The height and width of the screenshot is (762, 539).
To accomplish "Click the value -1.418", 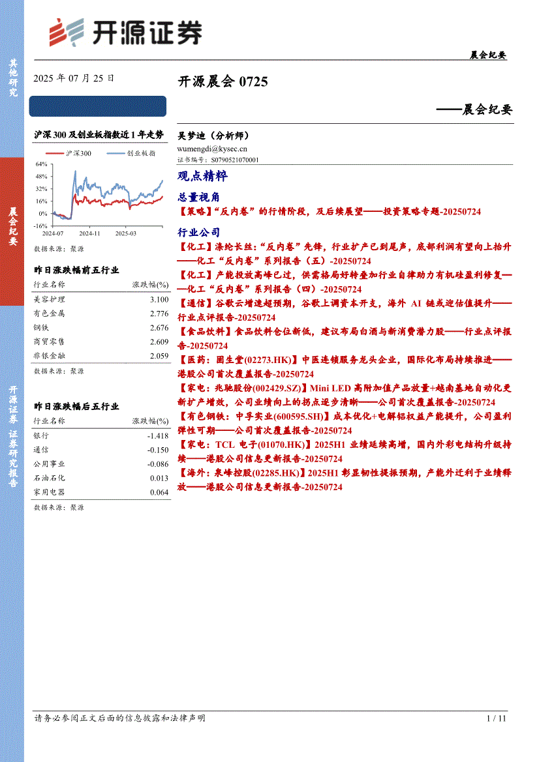I will coord(158,436).
